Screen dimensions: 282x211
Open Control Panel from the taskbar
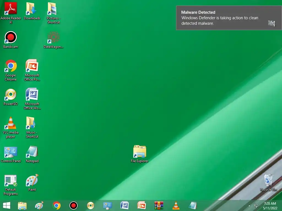tap(108, 206)
